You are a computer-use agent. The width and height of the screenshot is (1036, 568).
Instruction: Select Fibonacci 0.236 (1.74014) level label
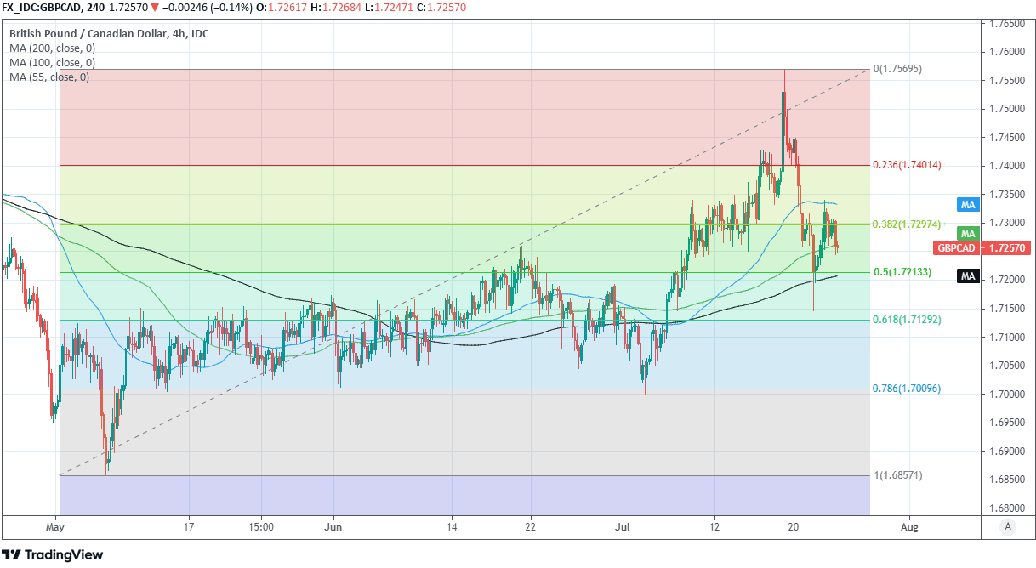(908, 165)
